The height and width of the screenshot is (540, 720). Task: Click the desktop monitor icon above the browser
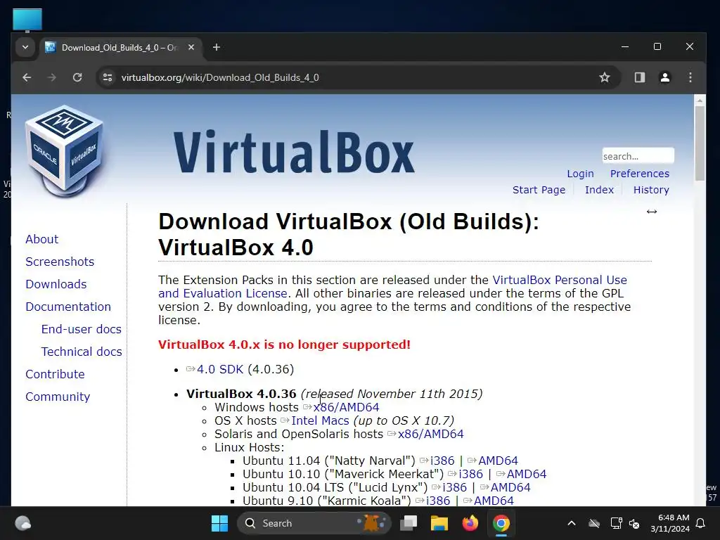click(27, 20)
